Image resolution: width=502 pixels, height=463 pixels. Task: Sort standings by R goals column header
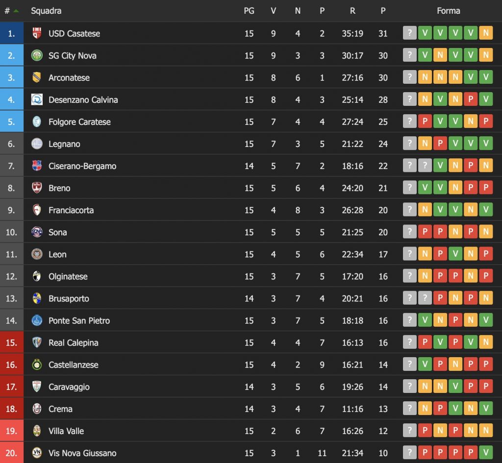coord(352,11)
